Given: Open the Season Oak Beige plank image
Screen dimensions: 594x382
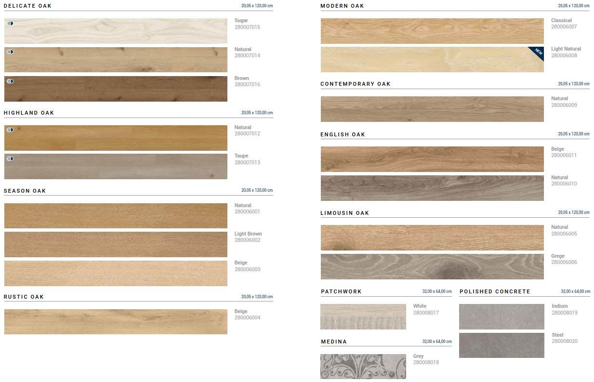Looking at the screenshot, I should (x=116, y=273).
